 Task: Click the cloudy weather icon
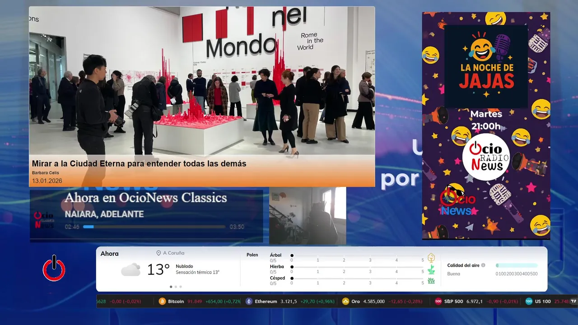131,269
